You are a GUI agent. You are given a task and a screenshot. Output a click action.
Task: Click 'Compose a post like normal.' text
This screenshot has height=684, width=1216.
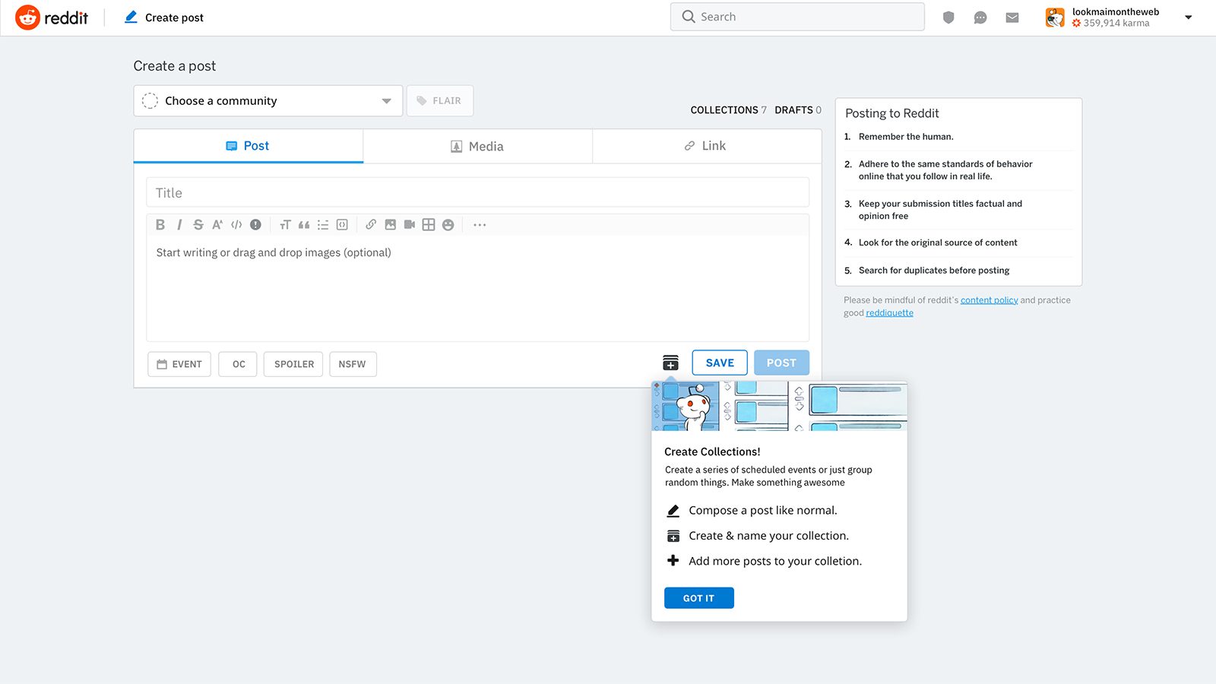763,511
